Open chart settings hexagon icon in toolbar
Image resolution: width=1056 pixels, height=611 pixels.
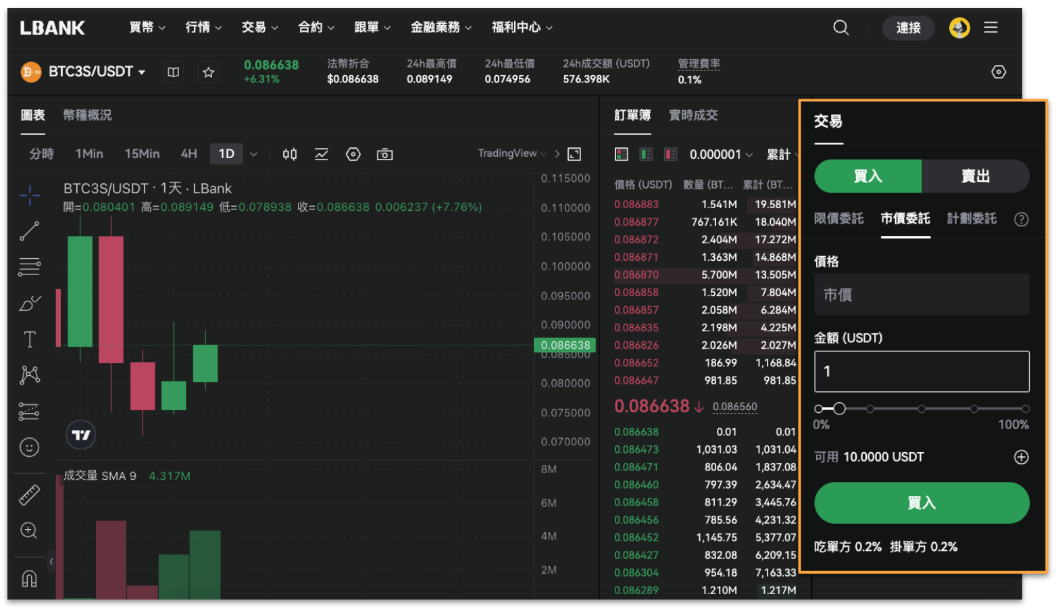click(x=353, y=154)
